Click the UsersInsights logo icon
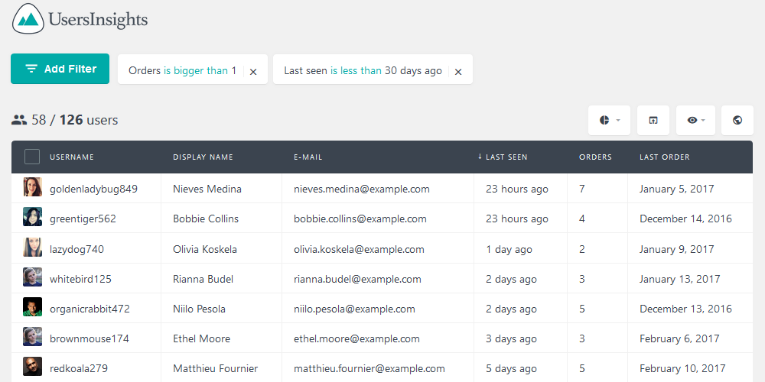The height and width of the screenshot is (382, 765). [28, 18]
